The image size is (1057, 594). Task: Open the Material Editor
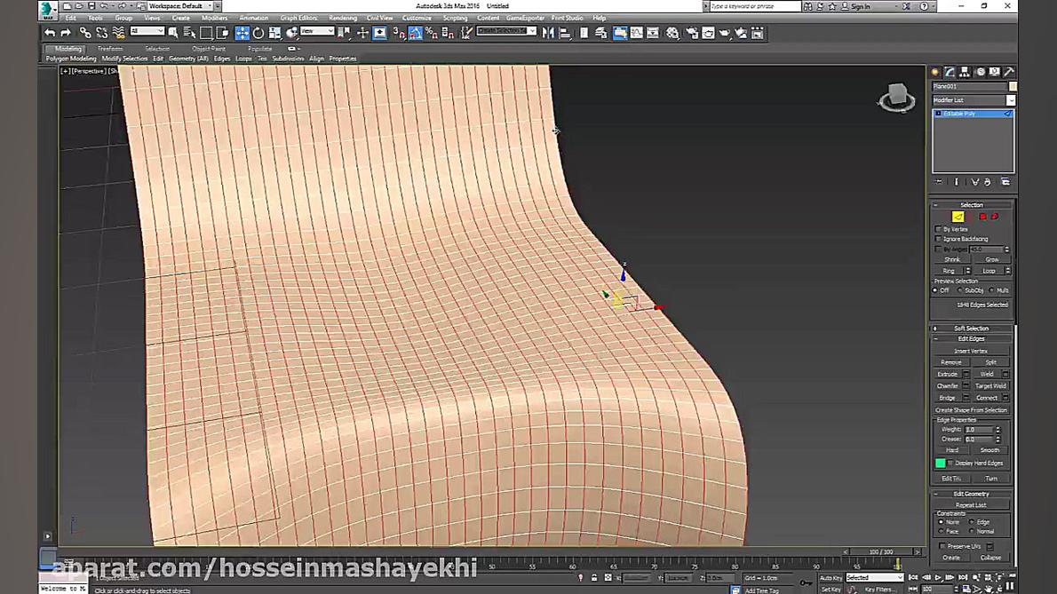[672, 32]
